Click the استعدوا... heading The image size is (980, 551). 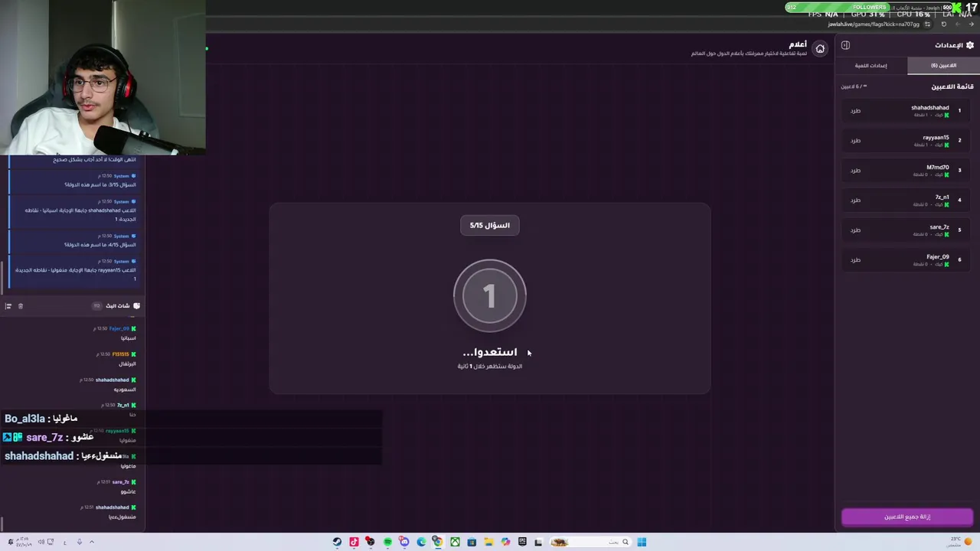pos(490,352)
